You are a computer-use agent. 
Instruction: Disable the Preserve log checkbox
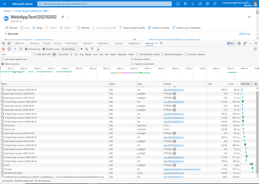26,49
